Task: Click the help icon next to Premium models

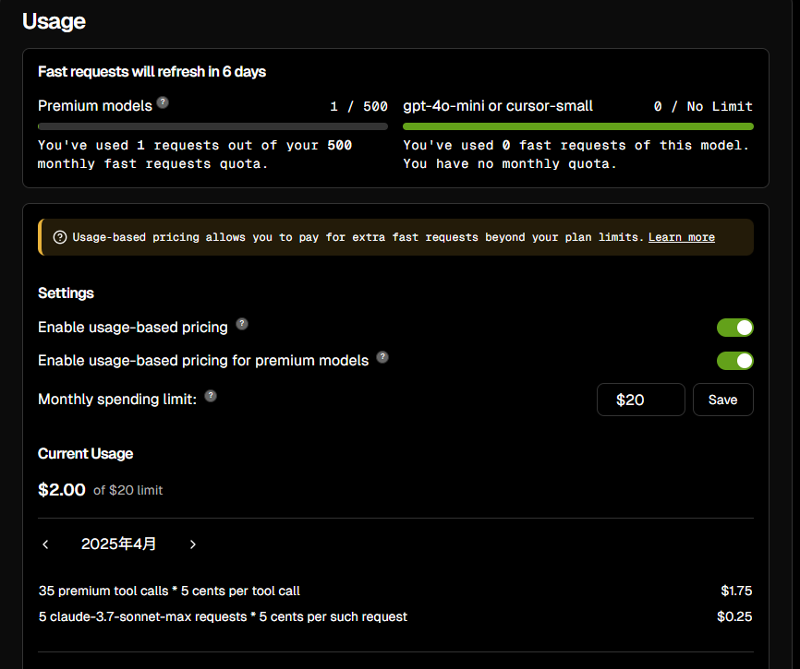Action: coord(163,102)
